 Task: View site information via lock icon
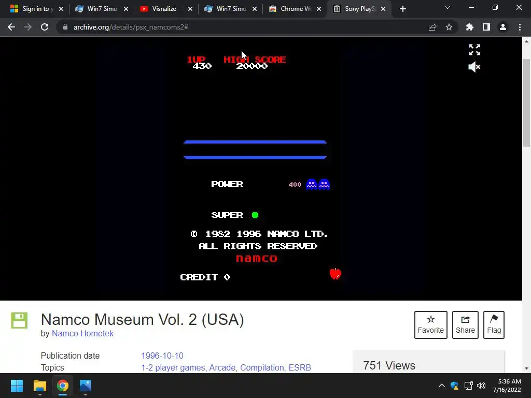point(65,27)
